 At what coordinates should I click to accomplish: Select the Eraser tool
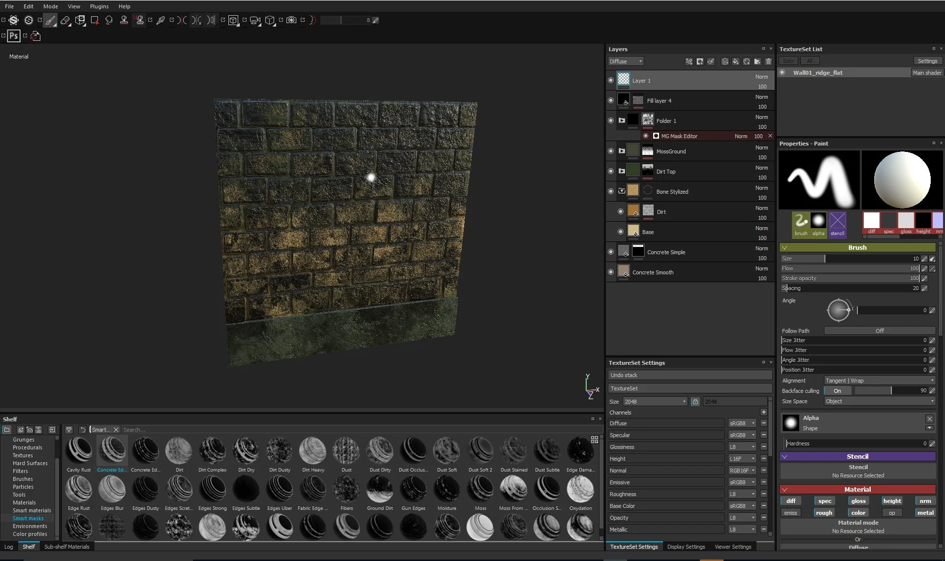coord(65,20)
